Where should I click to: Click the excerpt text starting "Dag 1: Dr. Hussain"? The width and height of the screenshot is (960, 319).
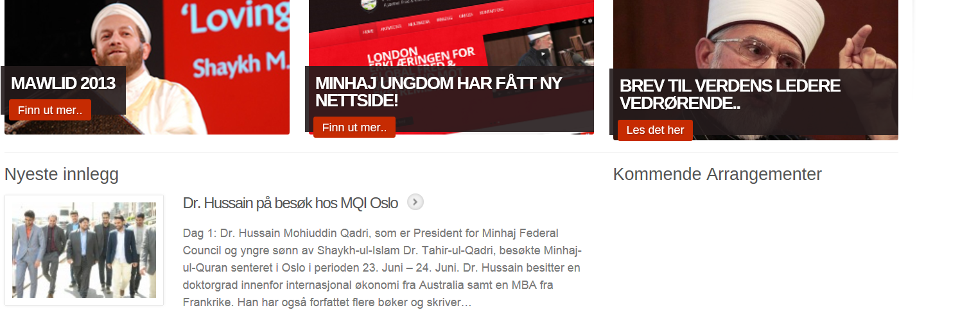(383, 268)
